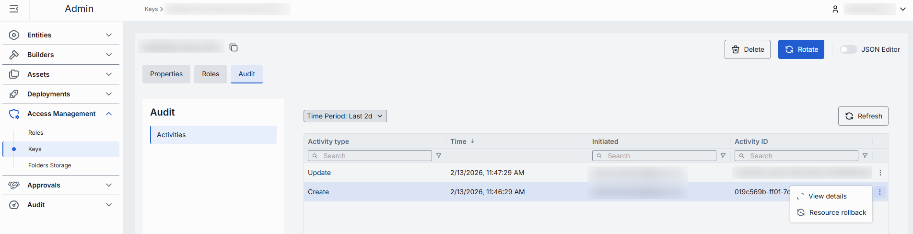Select View details from context menu
Image resolution: width=913 pixels, height=234 pixels.
827,196
